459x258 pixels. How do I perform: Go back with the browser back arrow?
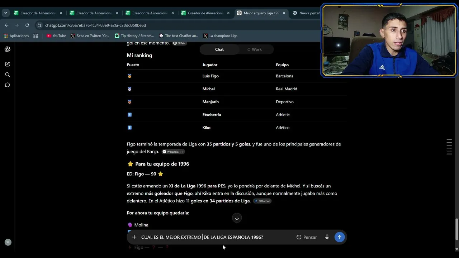click(x=6, y=25)
